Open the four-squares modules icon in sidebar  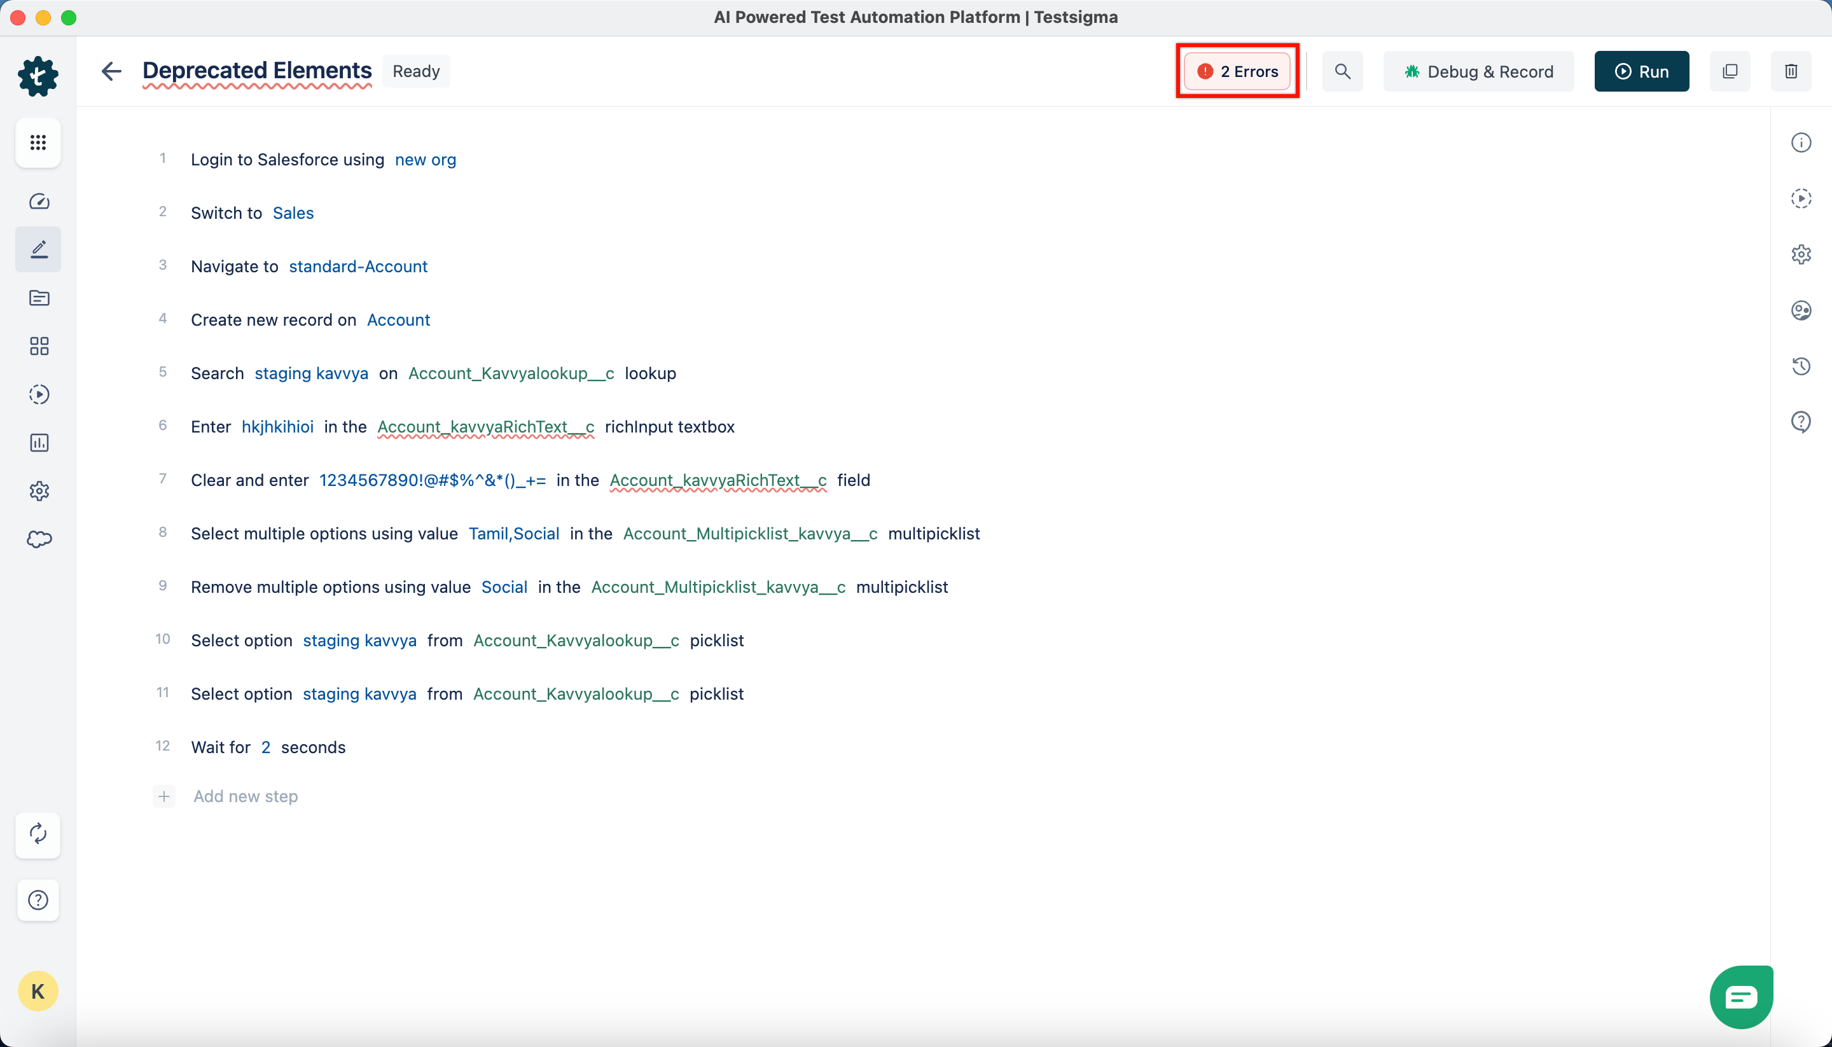pyautogui.click(x=39, y=346)
